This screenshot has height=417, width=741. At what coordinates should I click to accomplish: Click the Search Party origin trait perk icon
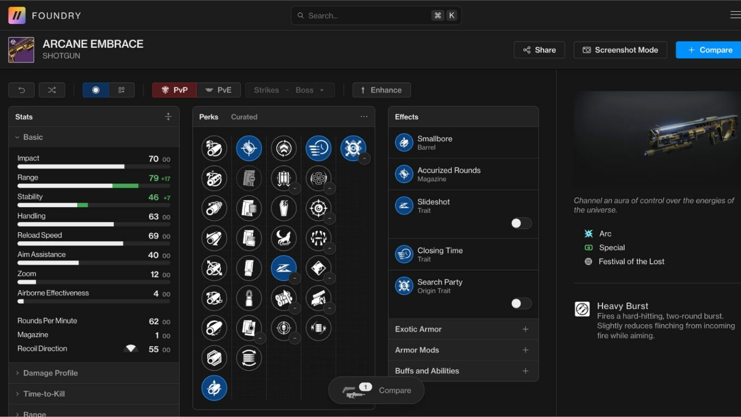point(353,148)
